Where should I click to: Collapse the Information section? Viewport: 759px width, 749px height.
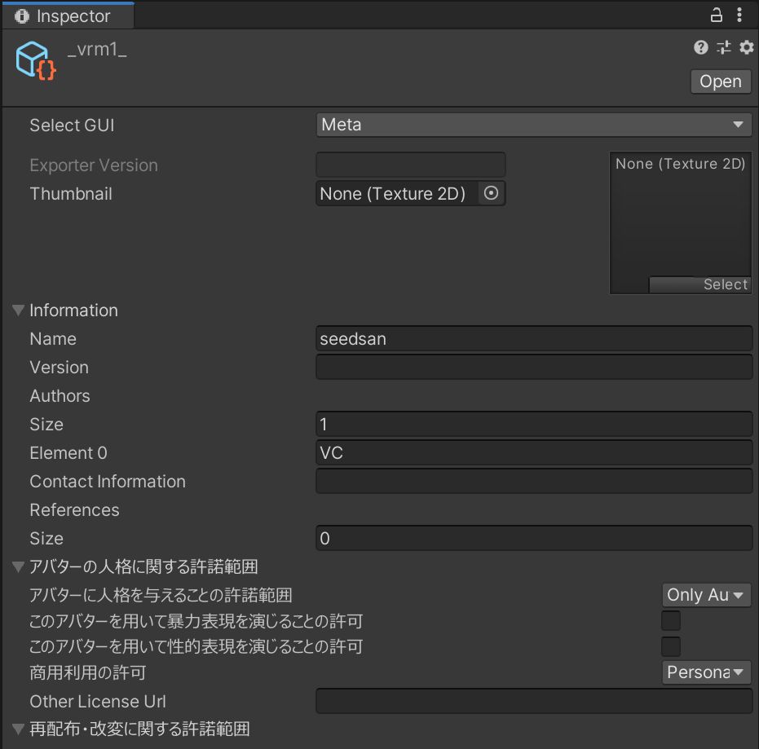point(19,311)
